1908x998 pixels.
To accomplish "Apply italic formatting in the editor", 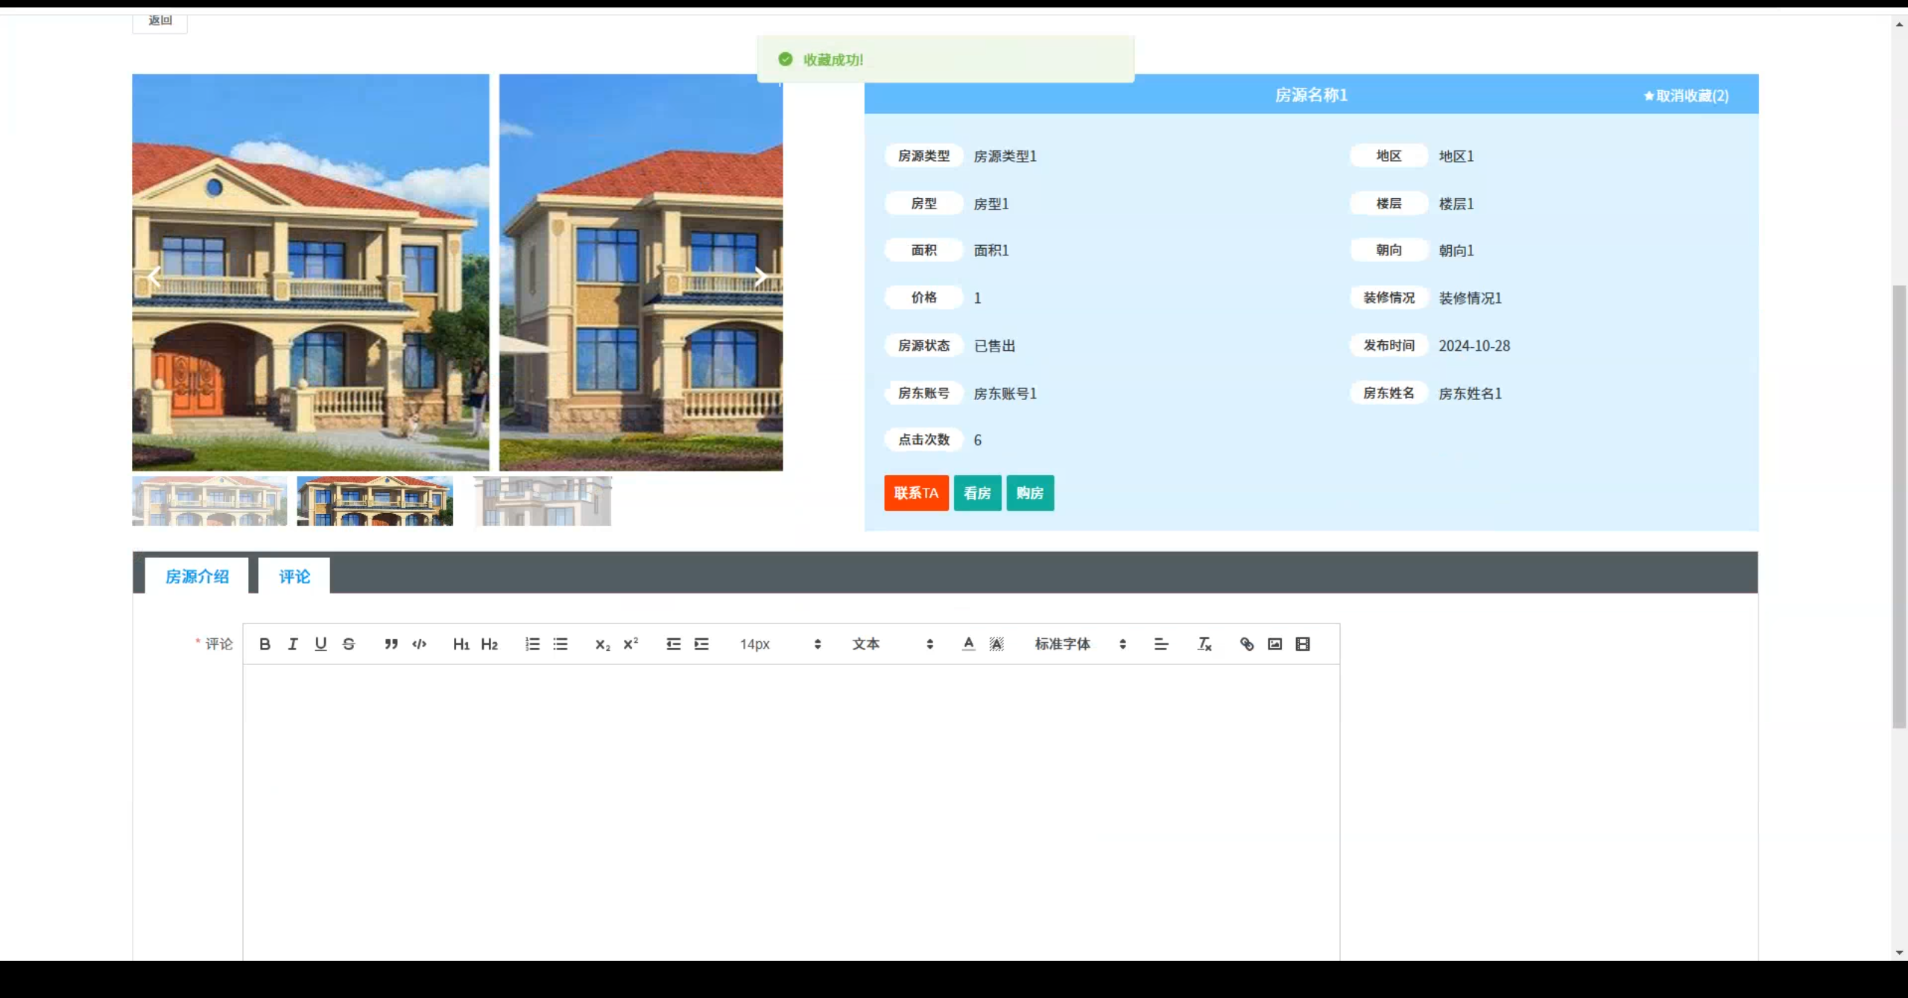I will point(293,644).
